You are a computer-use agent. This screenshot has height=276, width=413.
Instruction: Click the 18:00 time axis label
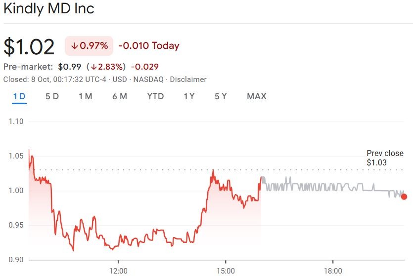333,271
